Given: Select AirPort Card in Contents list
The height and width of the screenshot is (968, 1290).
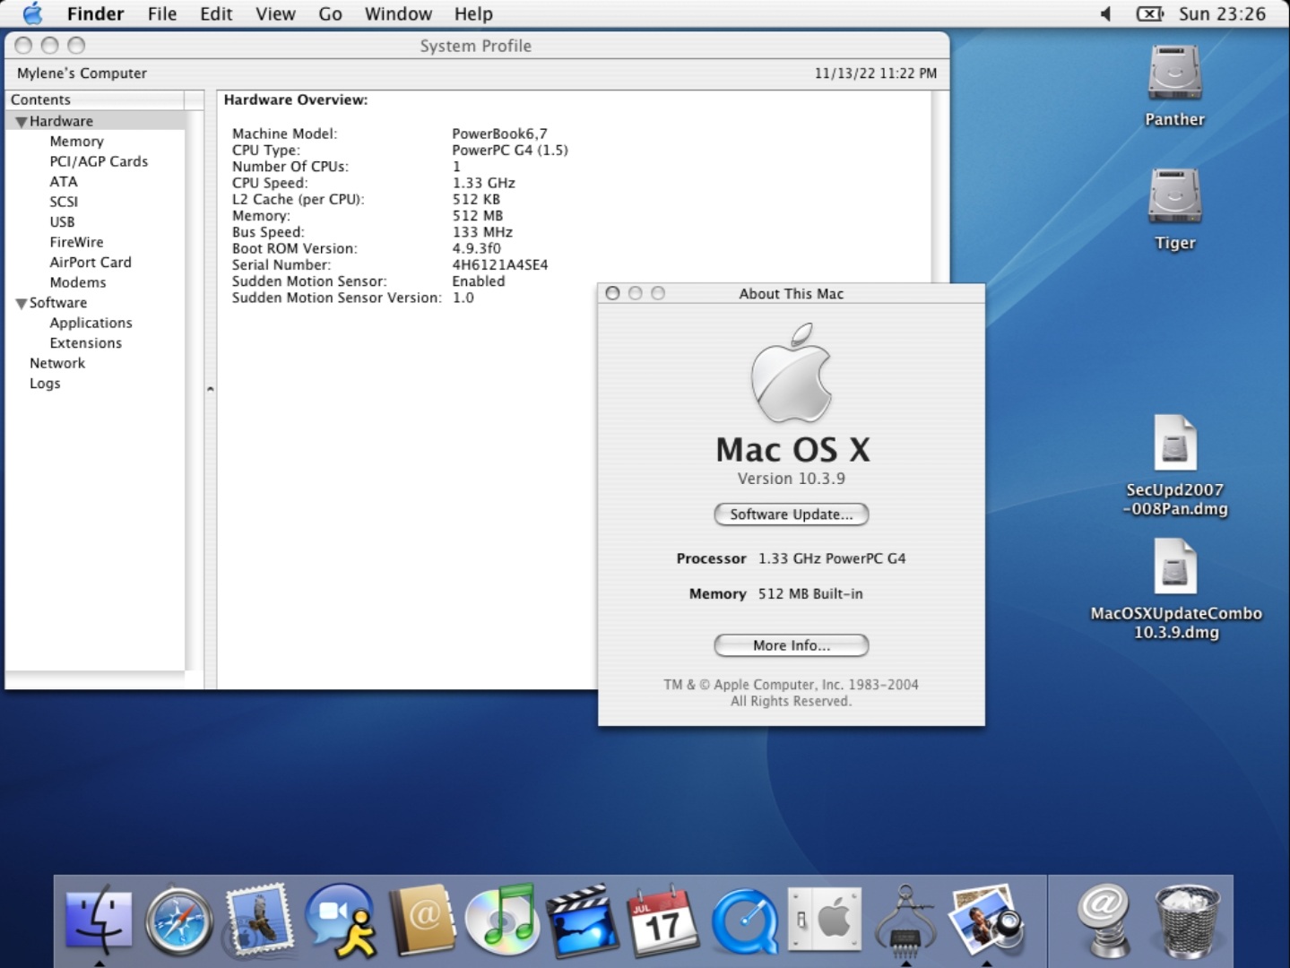Looking at the screenshot, I should (x=91, y=263).
